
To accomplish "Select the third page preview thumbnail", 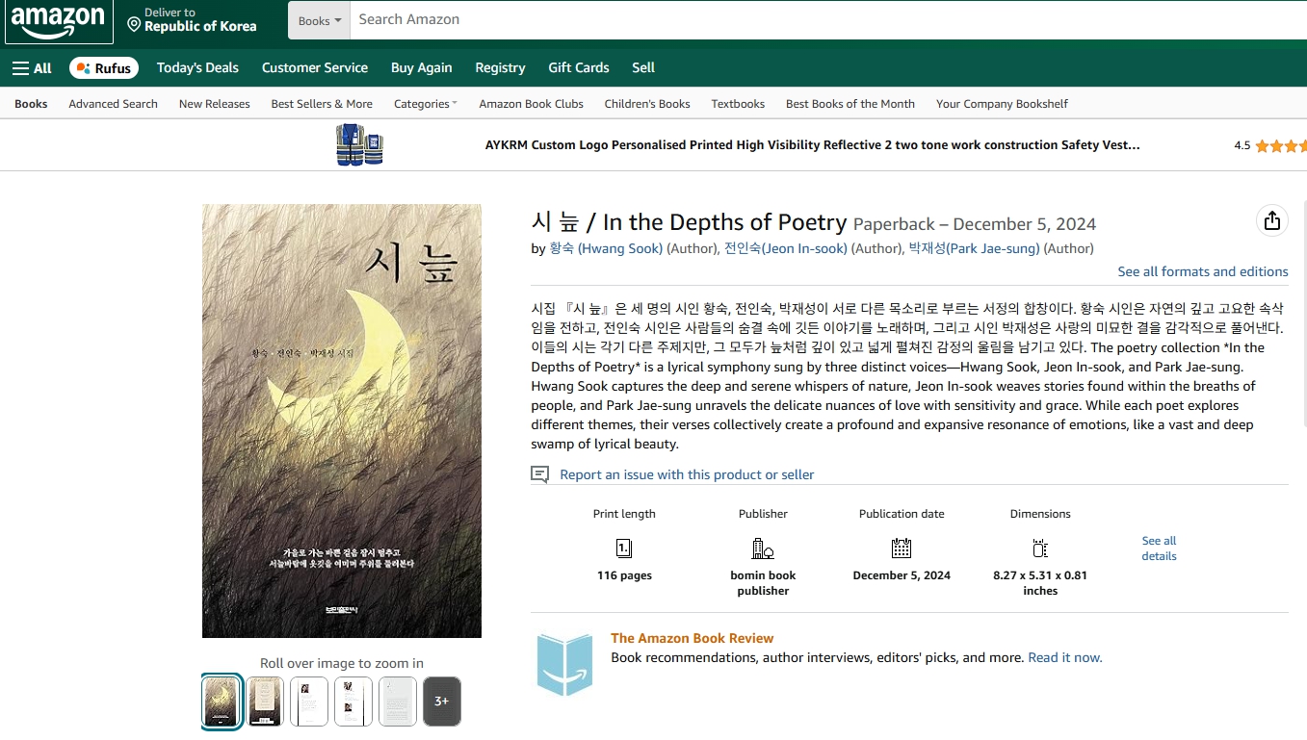I will coord(309,702).
